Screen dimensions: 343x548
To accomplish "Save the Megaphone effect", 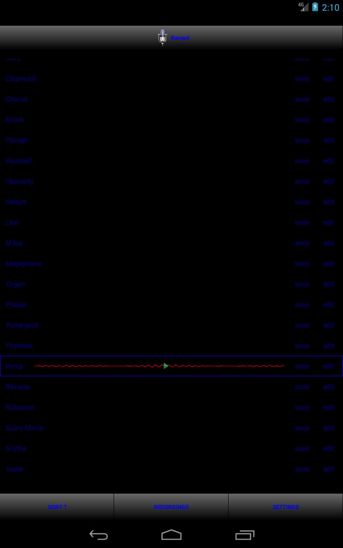I will [302, 264].
